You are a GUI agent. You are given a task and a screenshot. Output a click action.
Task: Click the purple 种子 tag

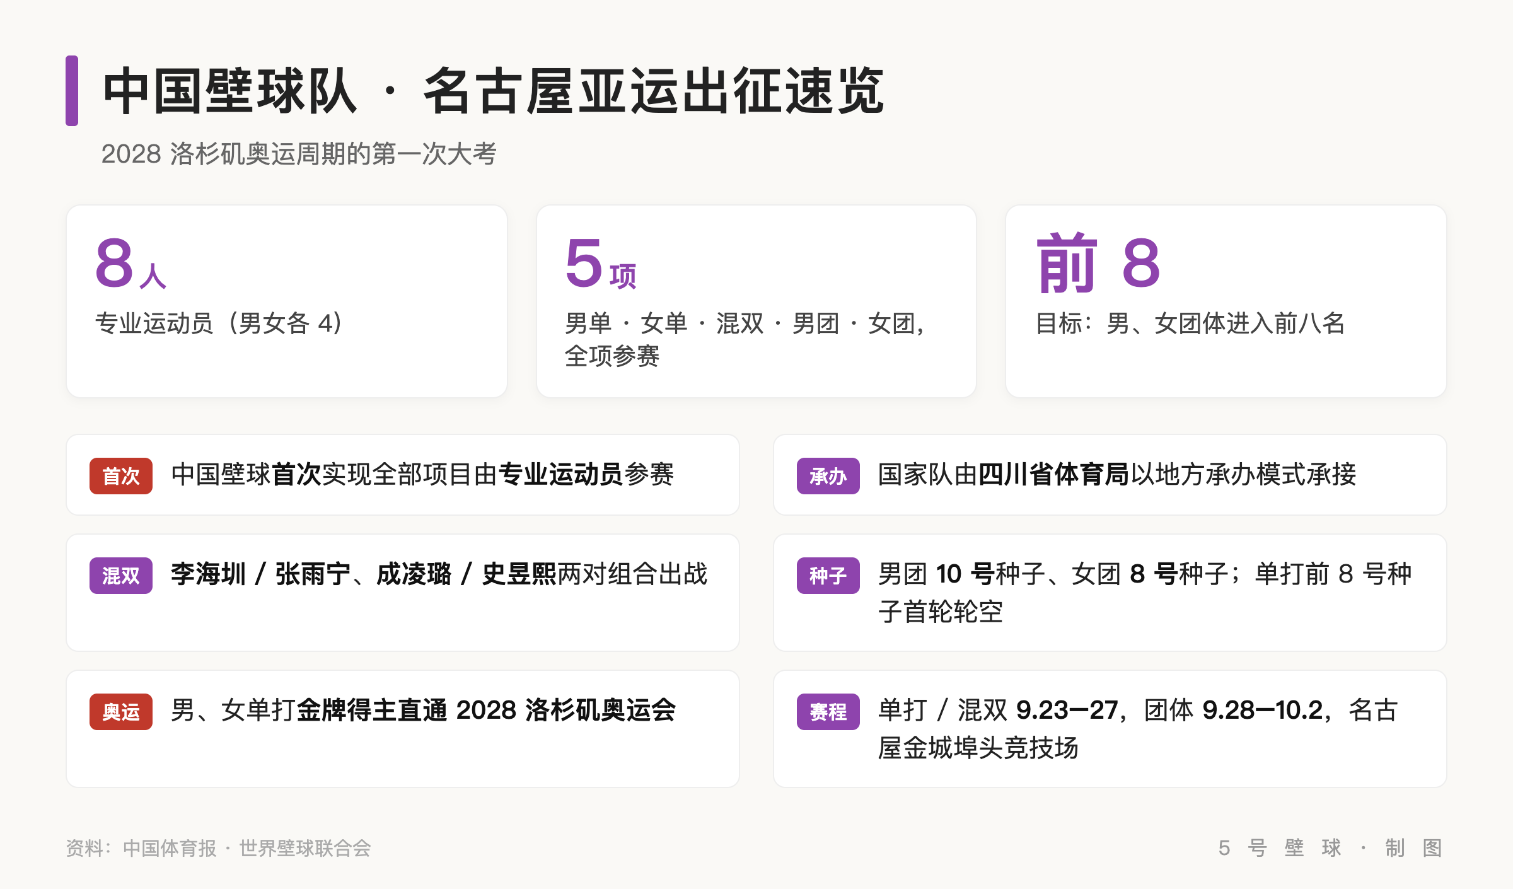[x=828, y=575]
